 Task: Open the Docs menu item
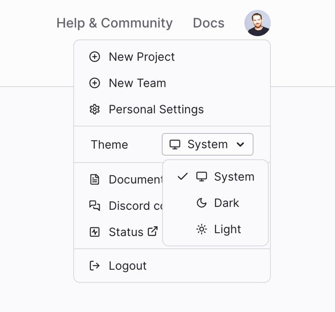209,23
